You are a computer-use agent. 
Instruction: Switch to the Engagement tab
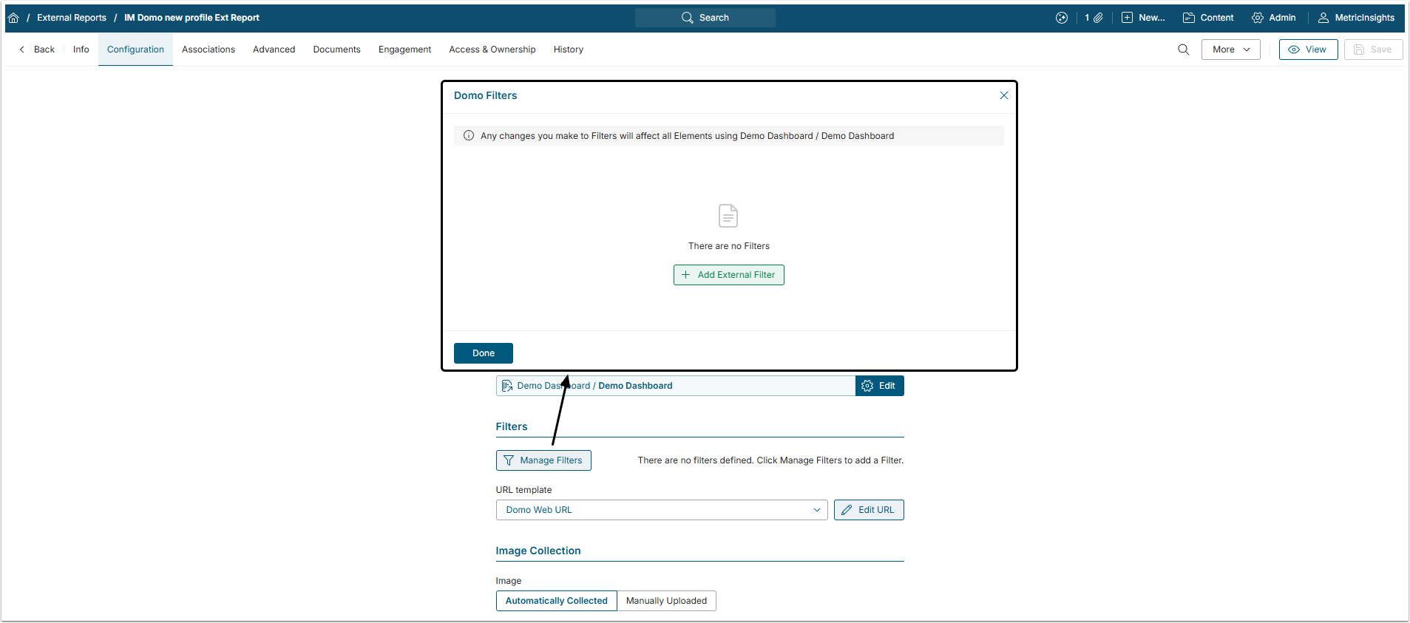[x=404, y=50]
